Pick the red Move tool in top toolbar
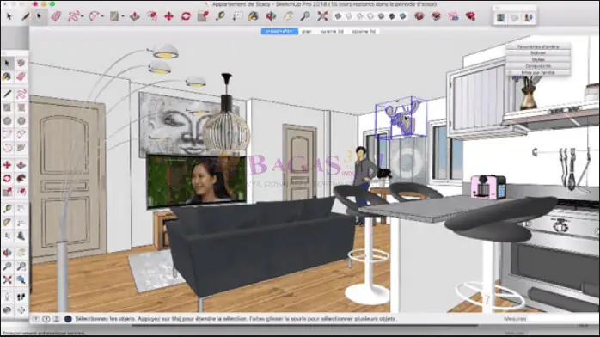This screenshot has height=337, width=600. pos(168,16)
